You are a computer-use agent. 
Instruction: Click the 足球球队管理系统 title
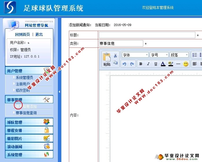coord(53,8)
